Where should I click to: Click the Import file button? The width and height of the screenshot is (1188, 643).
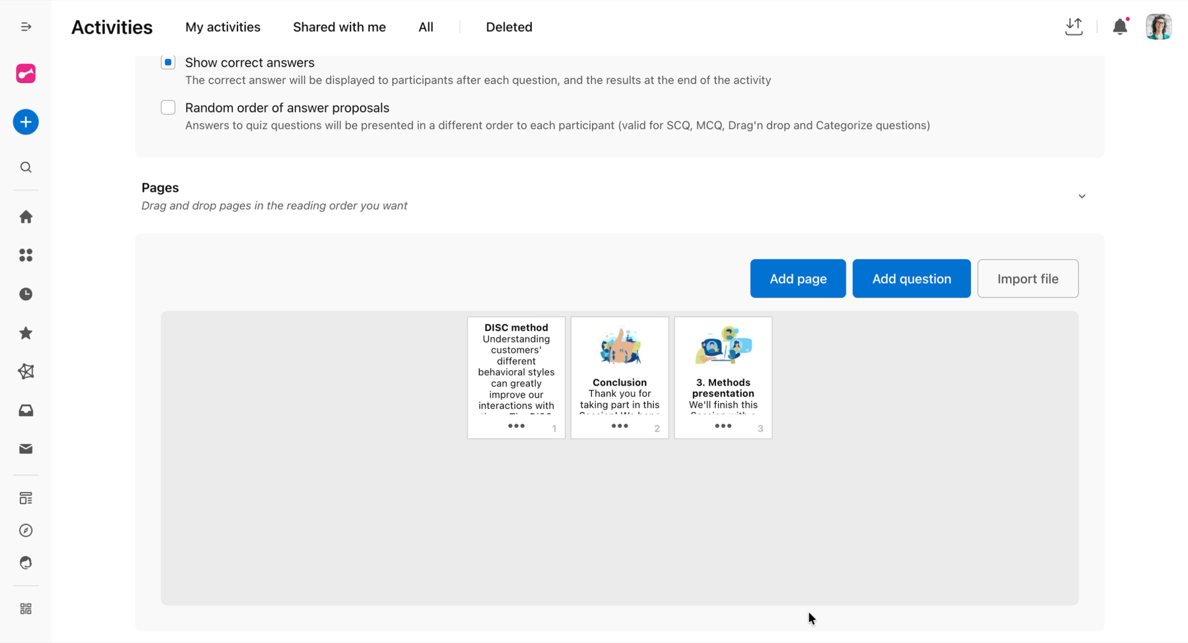(1028, 278)
